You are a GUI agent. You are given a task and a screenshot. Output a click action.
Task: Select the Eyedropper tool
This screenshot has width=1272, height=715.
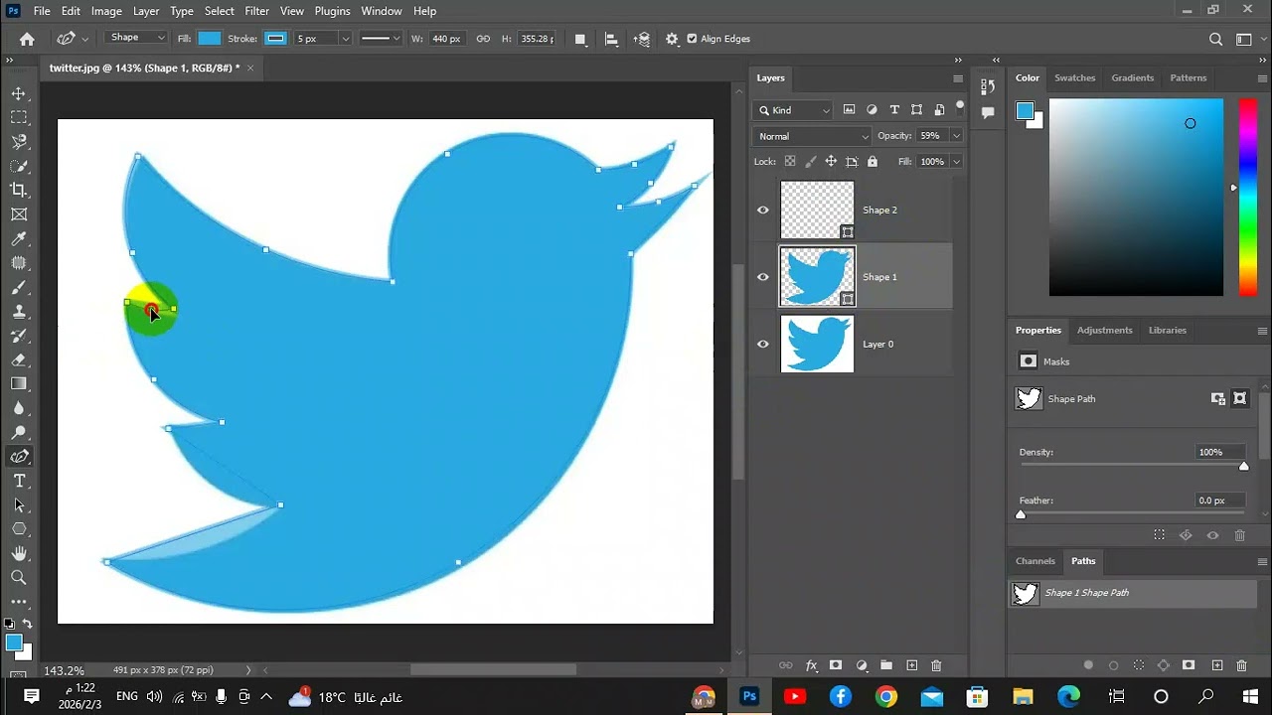tap(19, 238)
